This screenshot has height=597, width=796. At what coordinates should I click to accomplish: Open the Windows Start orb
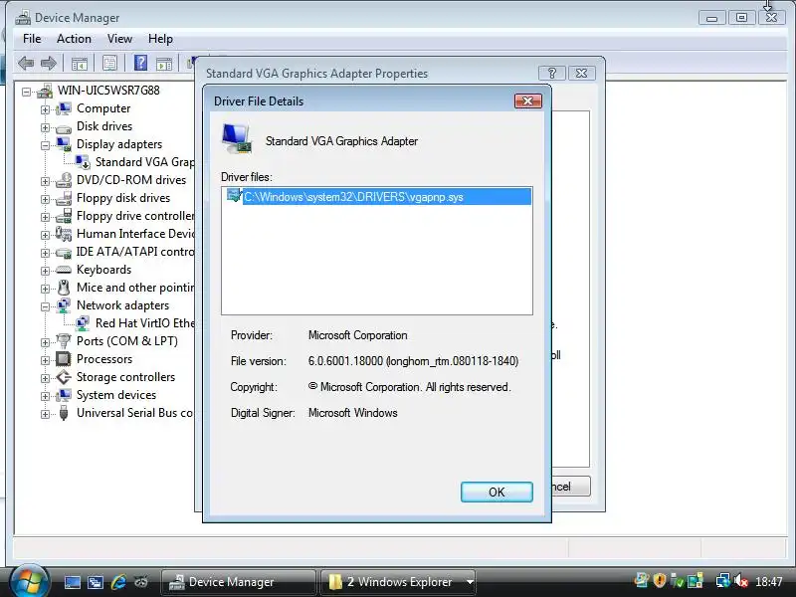coord(29,581)
